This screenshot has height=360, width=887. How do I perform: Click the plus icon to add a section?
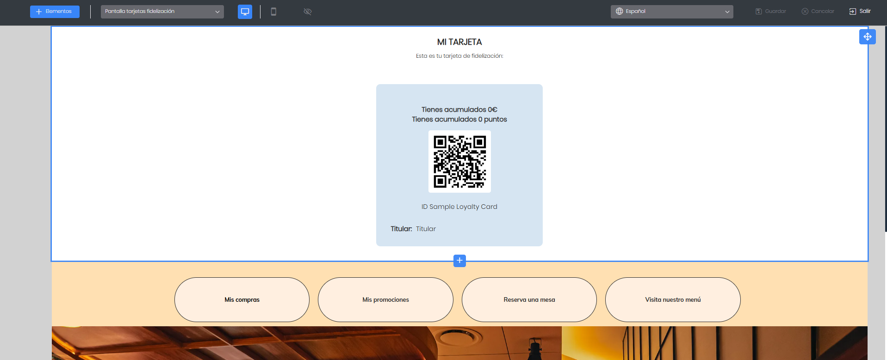point(459,261)
